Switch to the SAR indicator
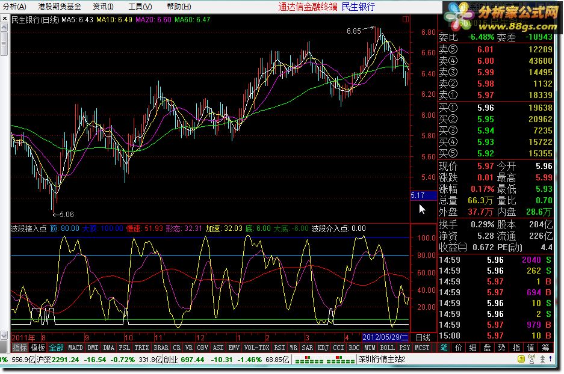 [307, 348]
